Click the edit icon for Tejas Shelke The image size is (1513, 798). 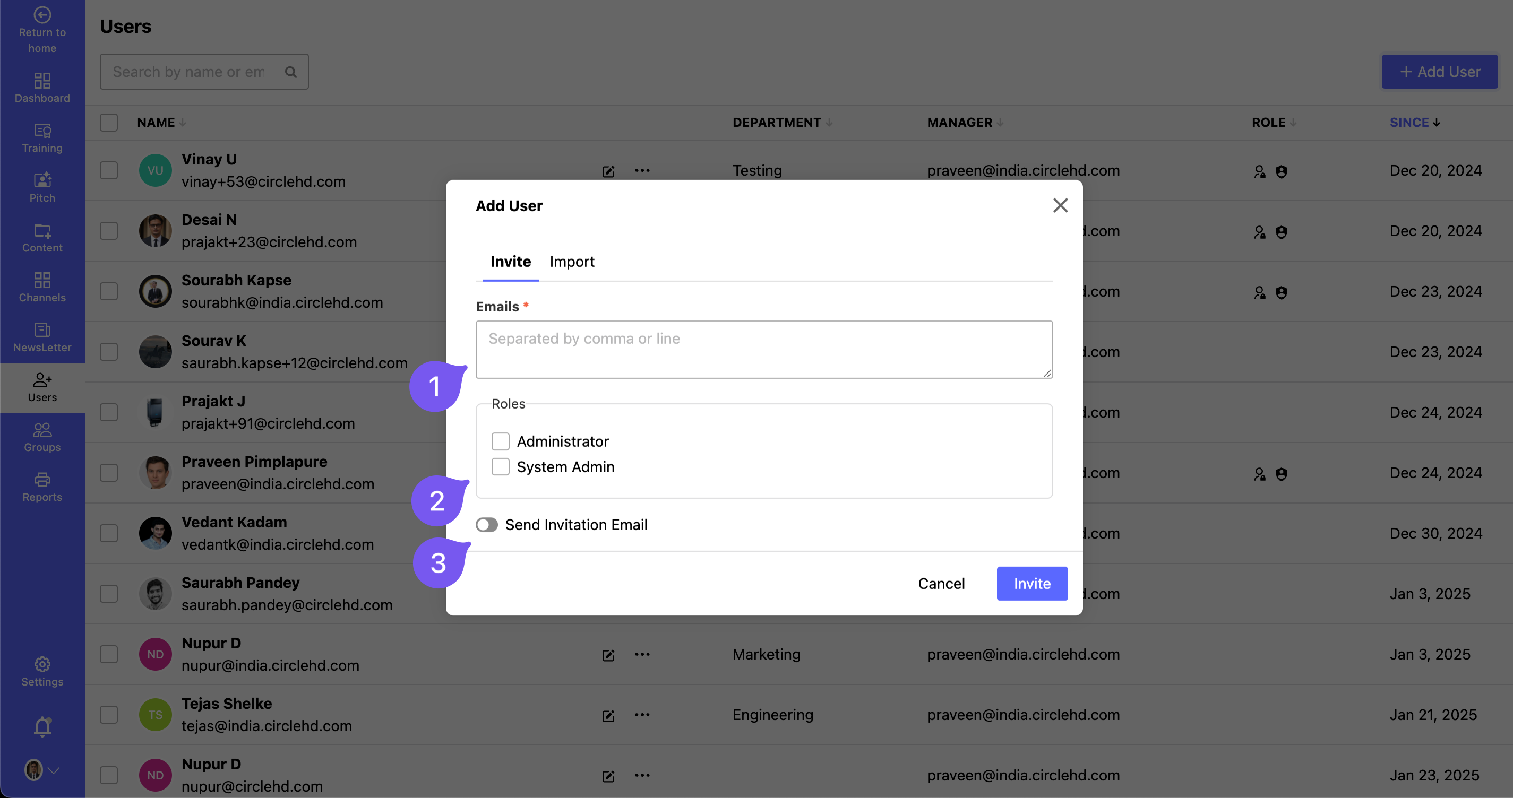coord(608,715)
